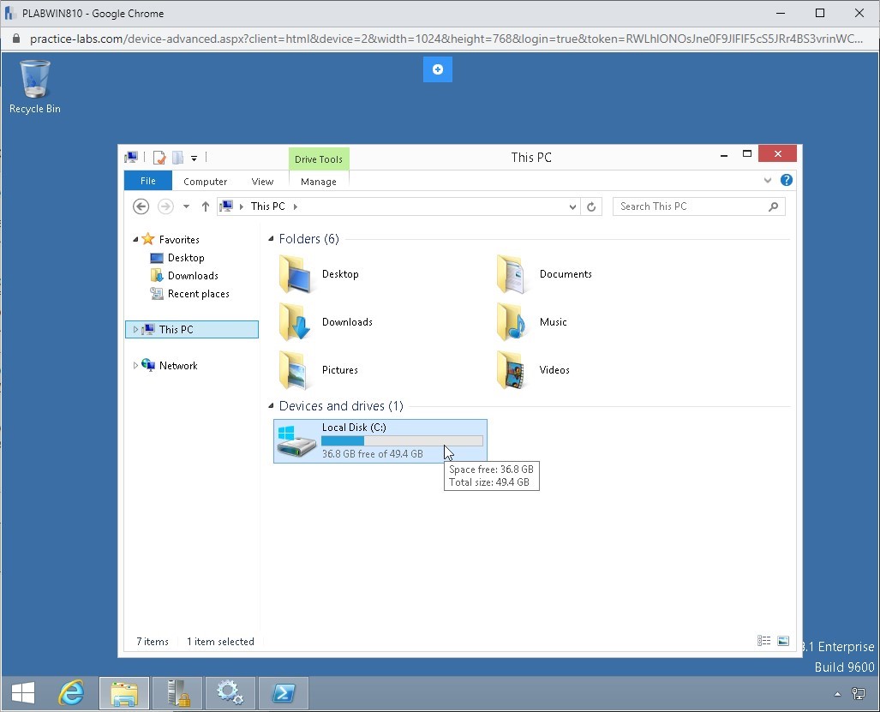
Task: Open the File menu tab
Action: pos(148,182)
